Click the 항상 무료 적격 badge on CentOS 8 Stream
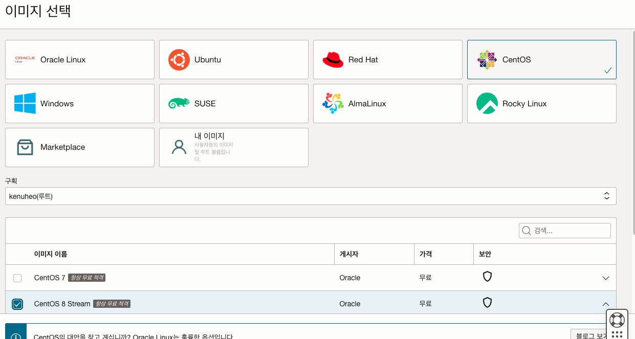Screen dimensions: 635x339 tap(112, 304)
